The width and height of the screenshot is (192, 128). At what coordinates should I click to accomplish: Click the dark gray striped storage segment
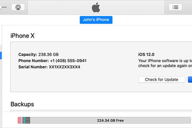28,120
